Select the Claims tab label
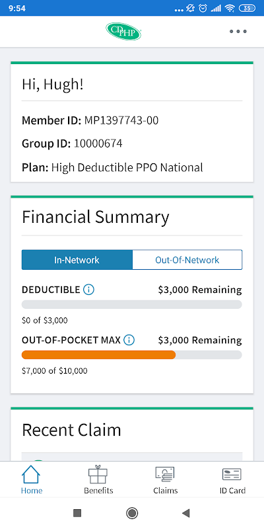Image resolution: width=264 pixels, height=529 pixels. click(166, 491)
